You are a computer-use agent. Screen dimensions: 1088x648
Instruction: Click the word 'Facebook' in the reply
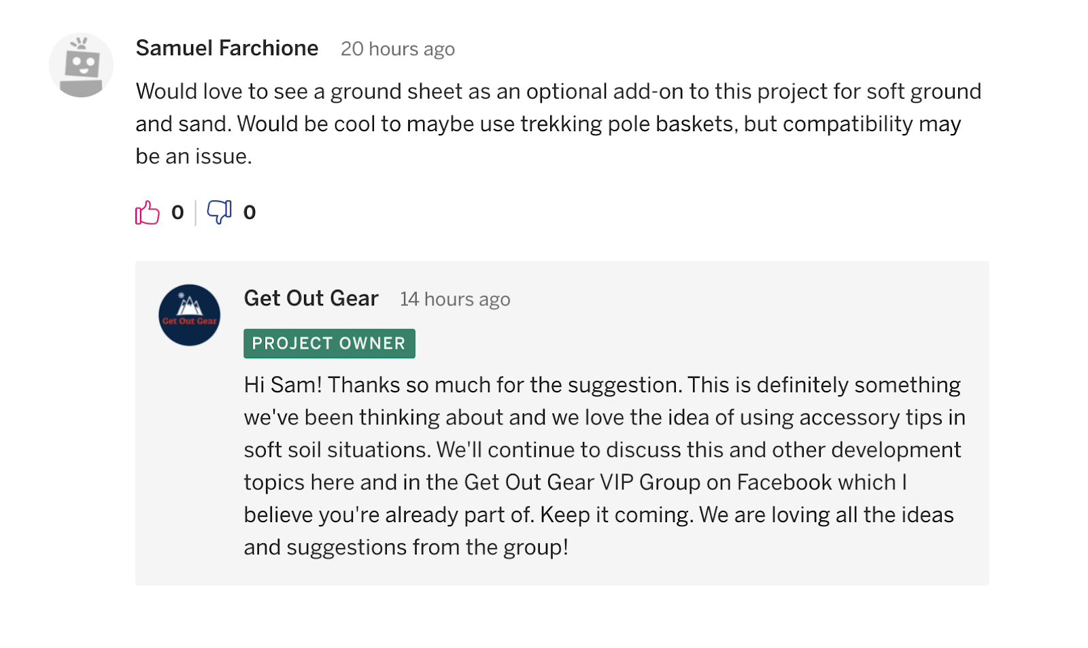pos(784,482)
